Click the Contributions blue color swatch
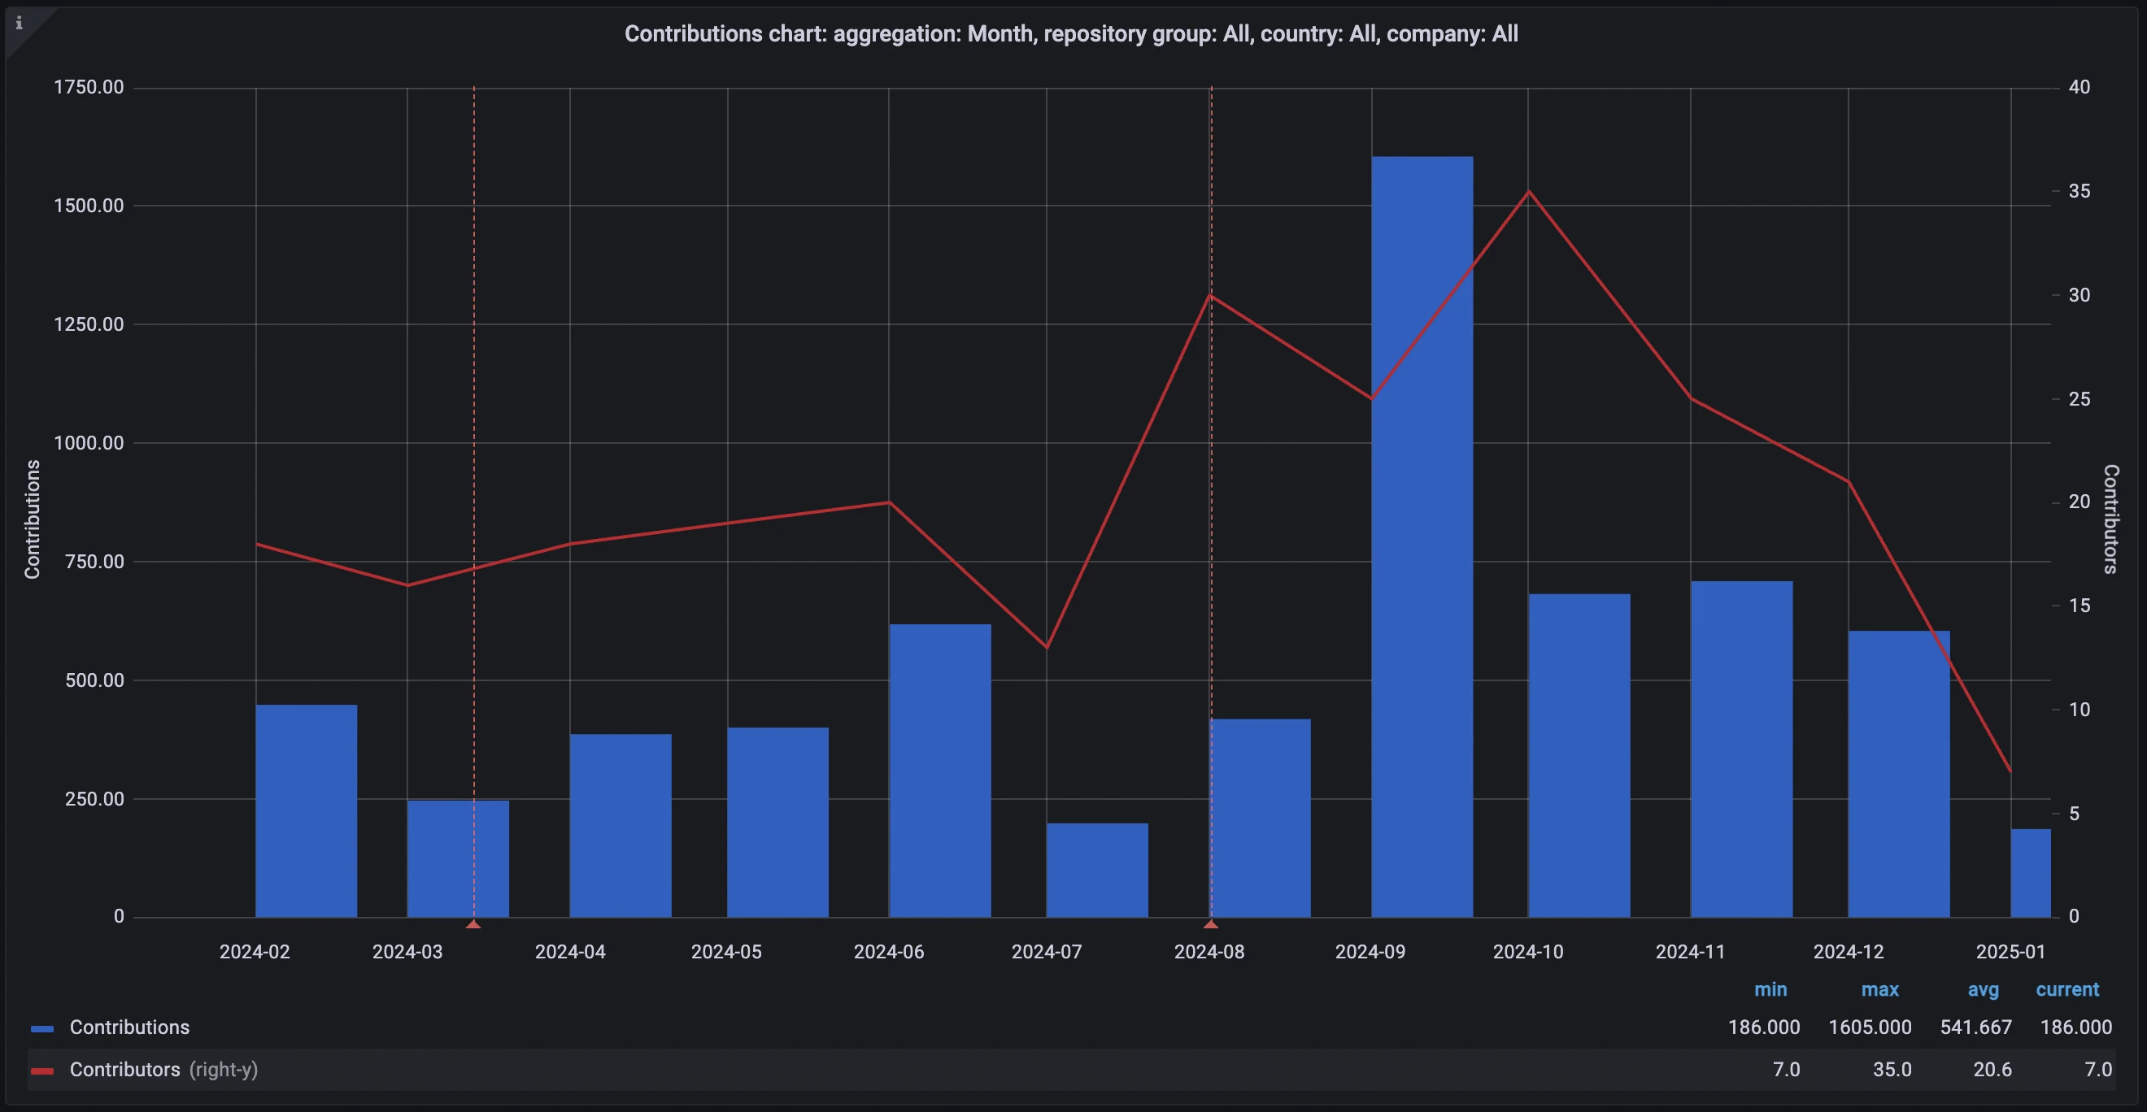 [x=41, y=1029]
